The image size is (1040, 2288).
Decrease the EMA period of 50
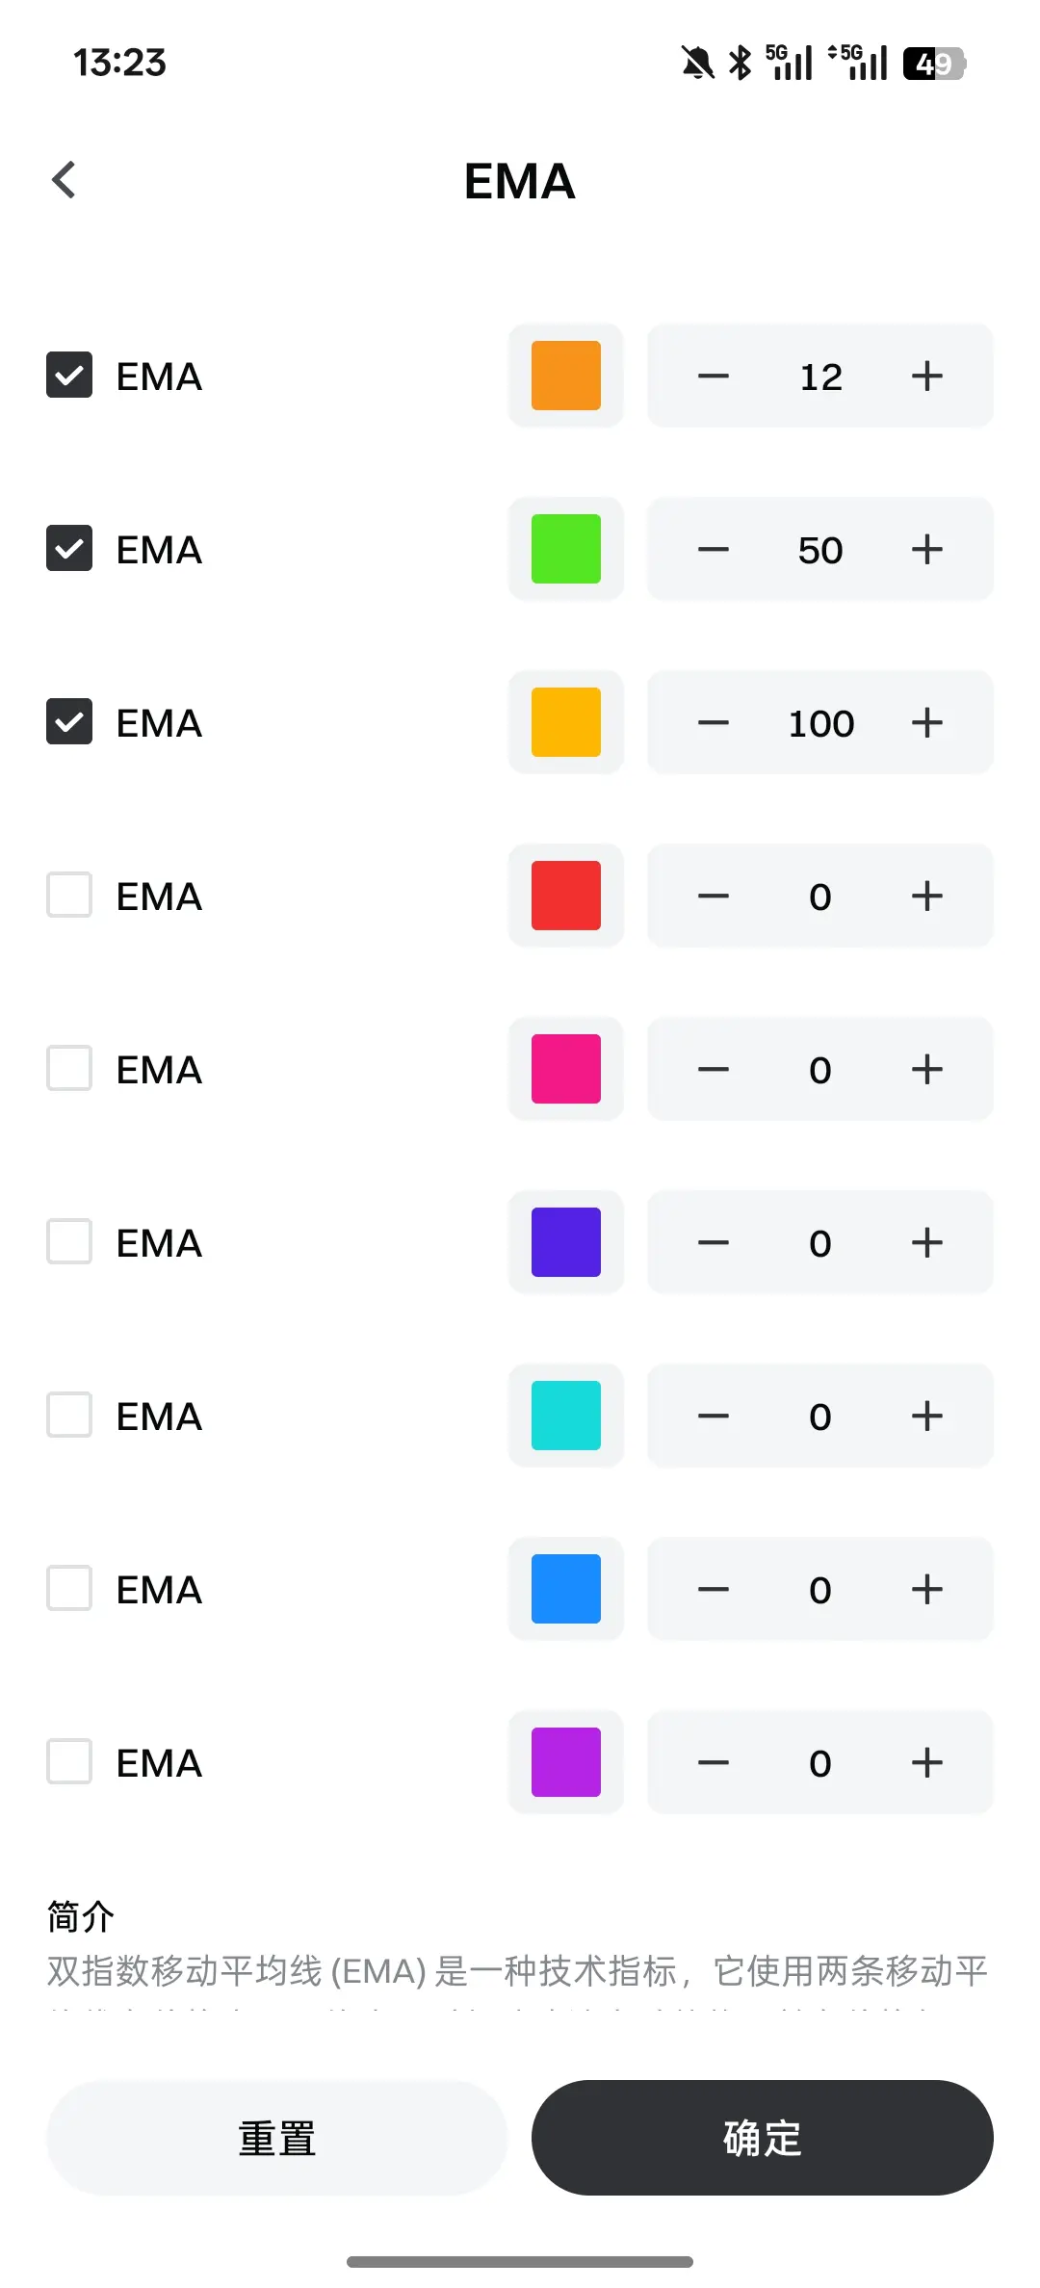713,550
